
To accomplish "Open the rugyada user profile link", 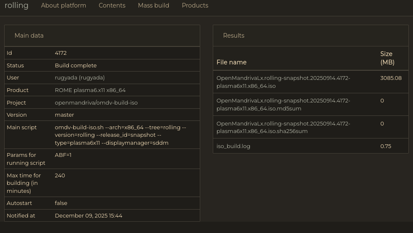I will coord(79,77).
